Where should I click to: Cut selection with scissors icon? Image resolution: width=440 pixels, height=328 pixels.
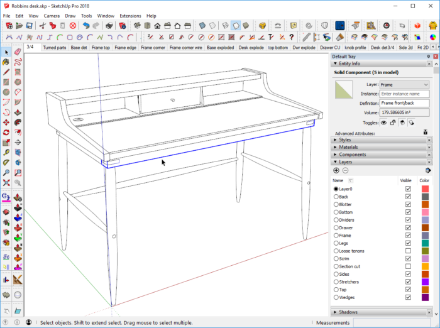pyautogui.click(x=42, y=26)
